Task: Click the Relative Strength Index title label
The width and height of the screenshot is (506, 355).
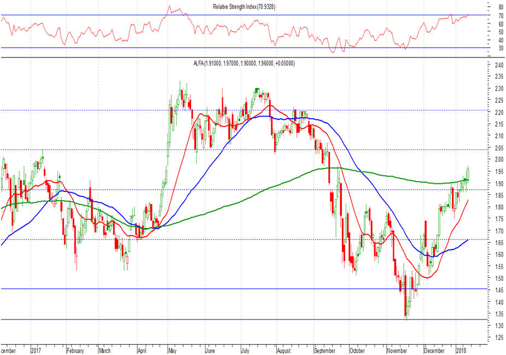Action: pos(244,7)
